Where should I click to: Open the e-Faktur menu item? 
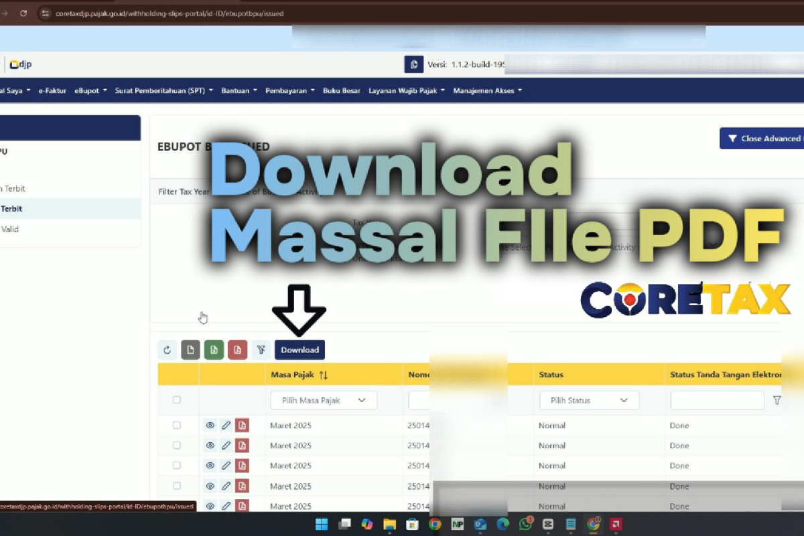52,90
